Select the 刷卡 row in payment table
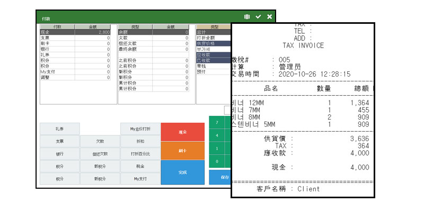 75,43
